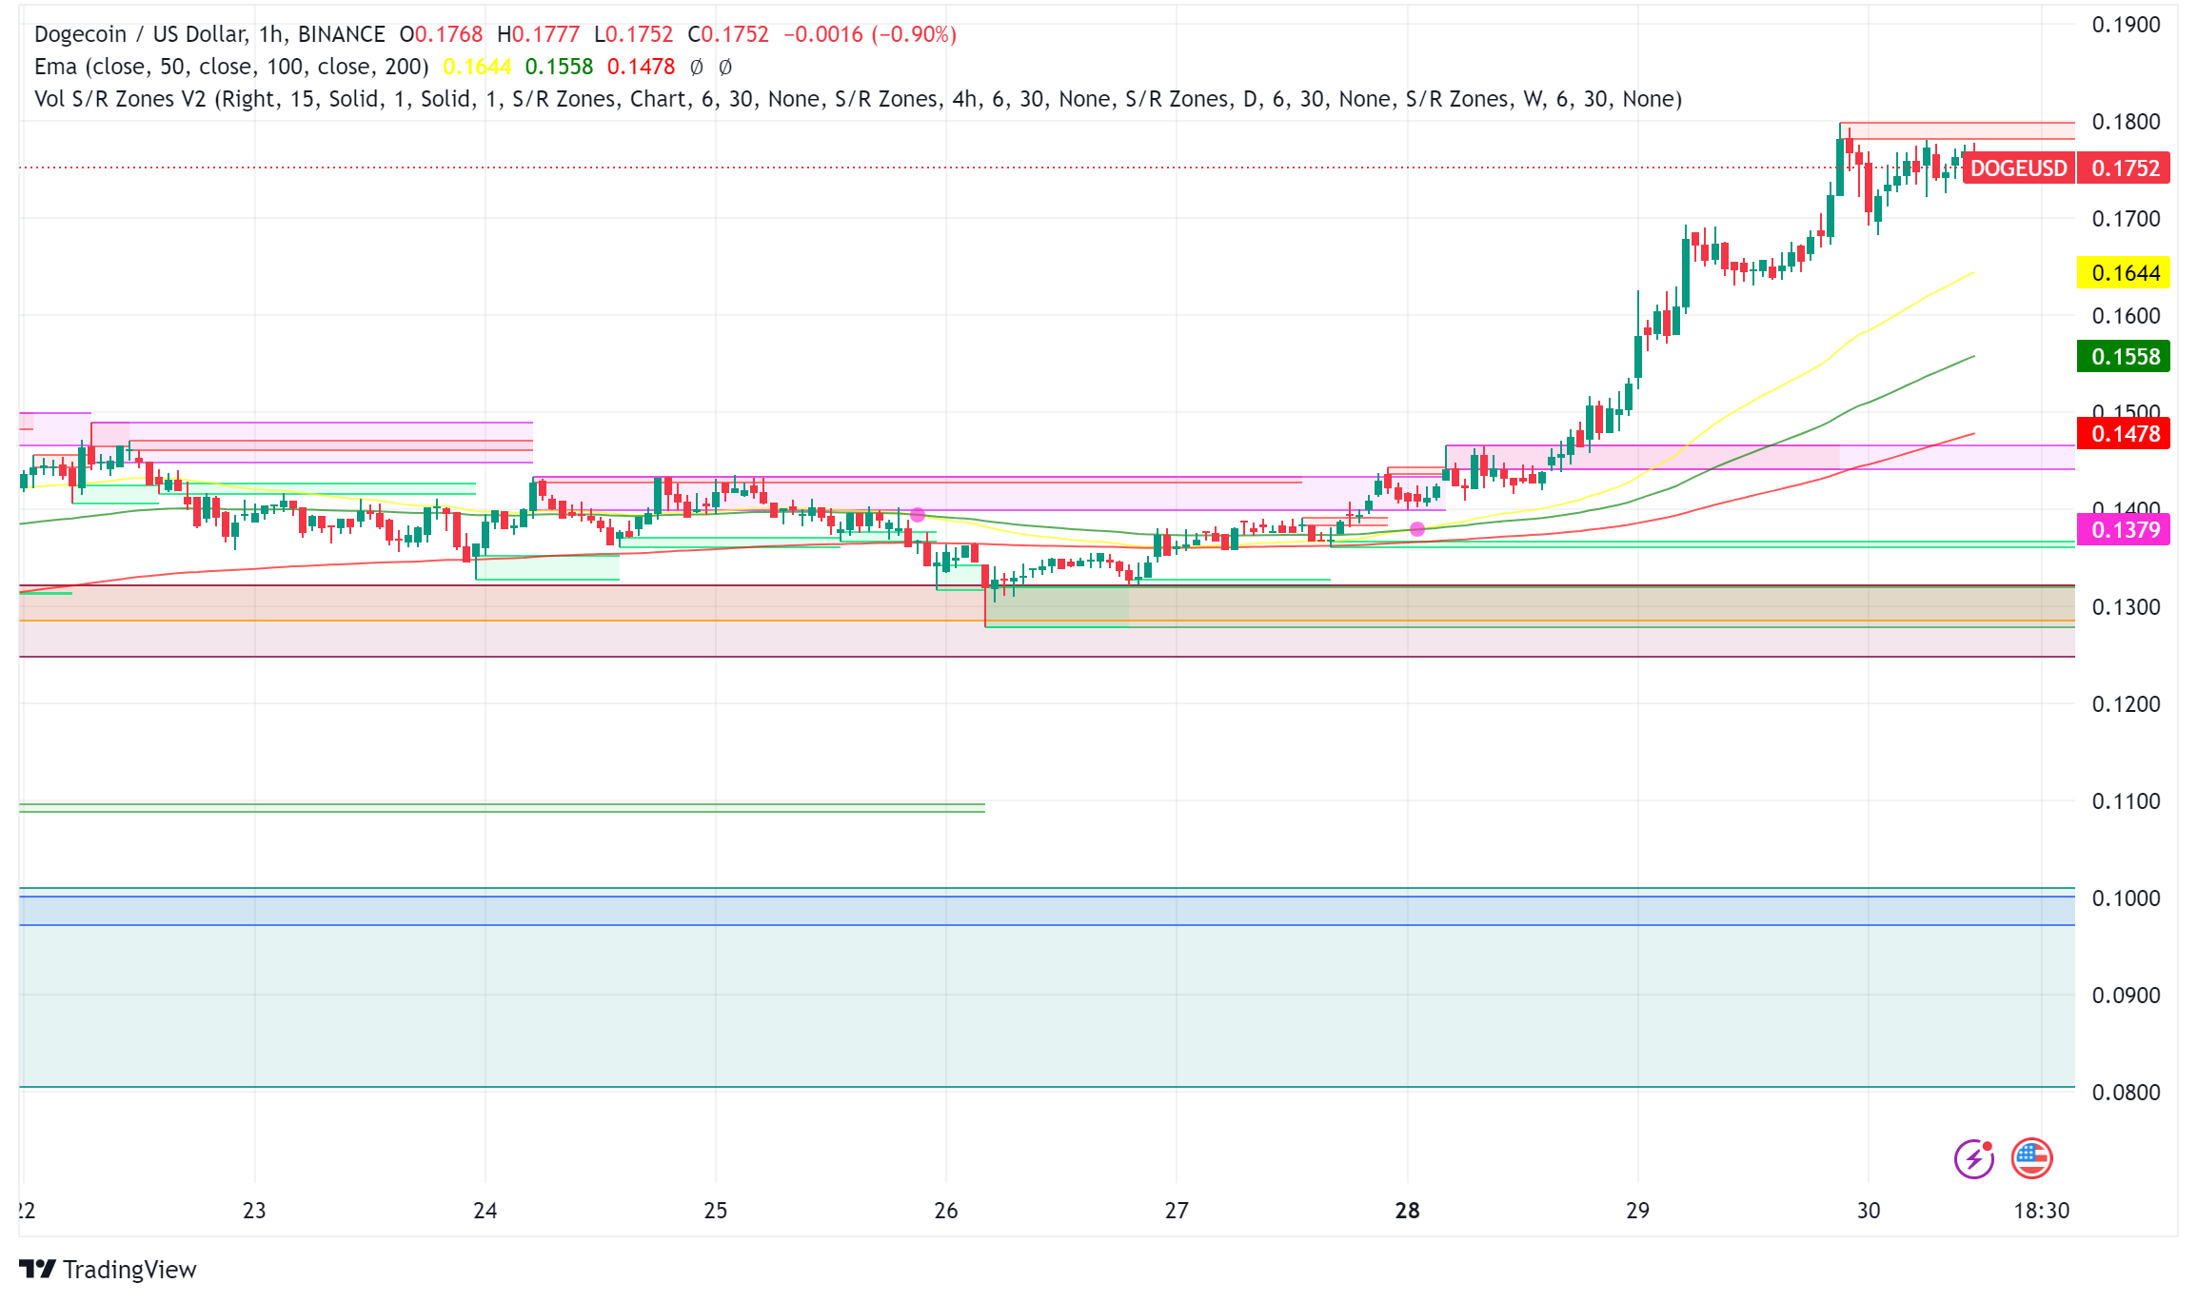Click bold date label 28 on time axis

(x=1408, y=1211)
